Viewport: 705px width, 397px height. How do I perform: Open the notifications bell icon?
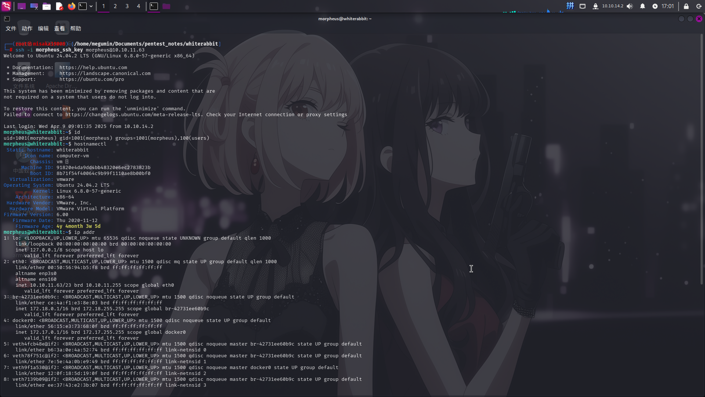coord(642,6)
